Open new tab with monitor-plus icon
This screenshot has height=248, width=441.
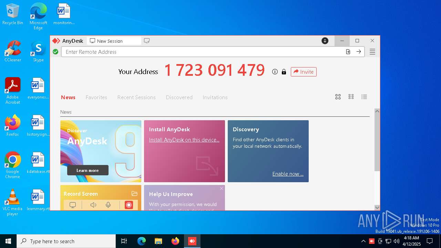pyautogui.click(x=147, y=41)
